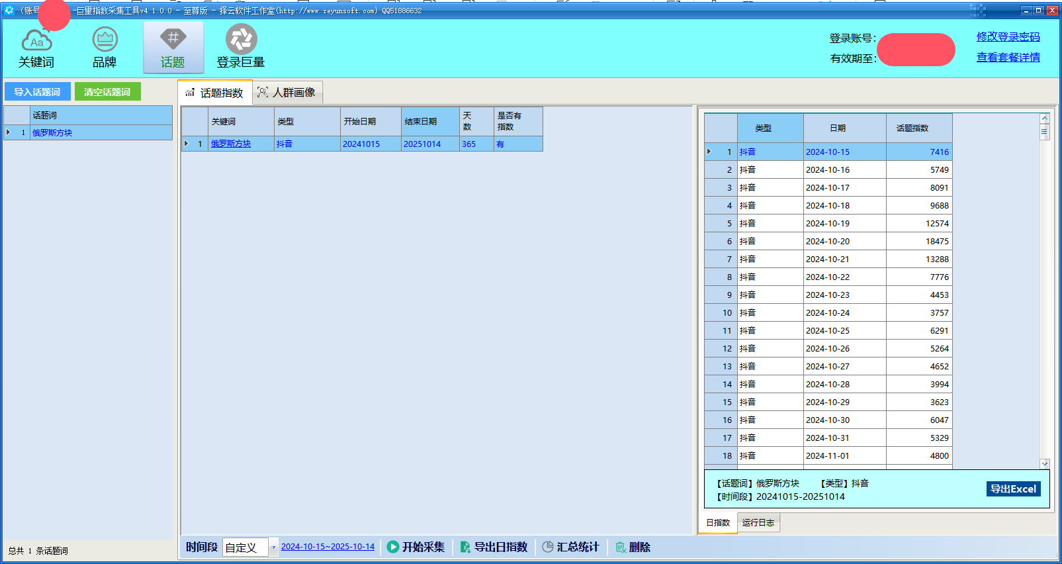Select the 话题 topic module
Screen dimensions: 1062x564
click(x=173, y=48)
